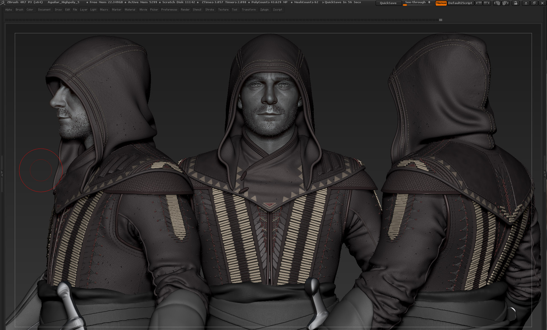The image size is (547, 330).
Task: Click the timeline scrubber handle below menus
Action: 441,20
